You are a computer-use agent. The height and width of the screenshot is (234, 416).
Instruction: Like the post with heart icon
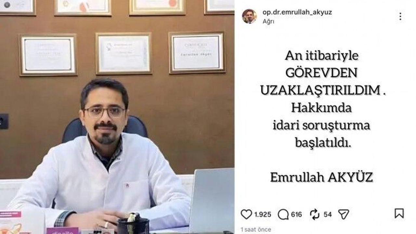(246, 214)
